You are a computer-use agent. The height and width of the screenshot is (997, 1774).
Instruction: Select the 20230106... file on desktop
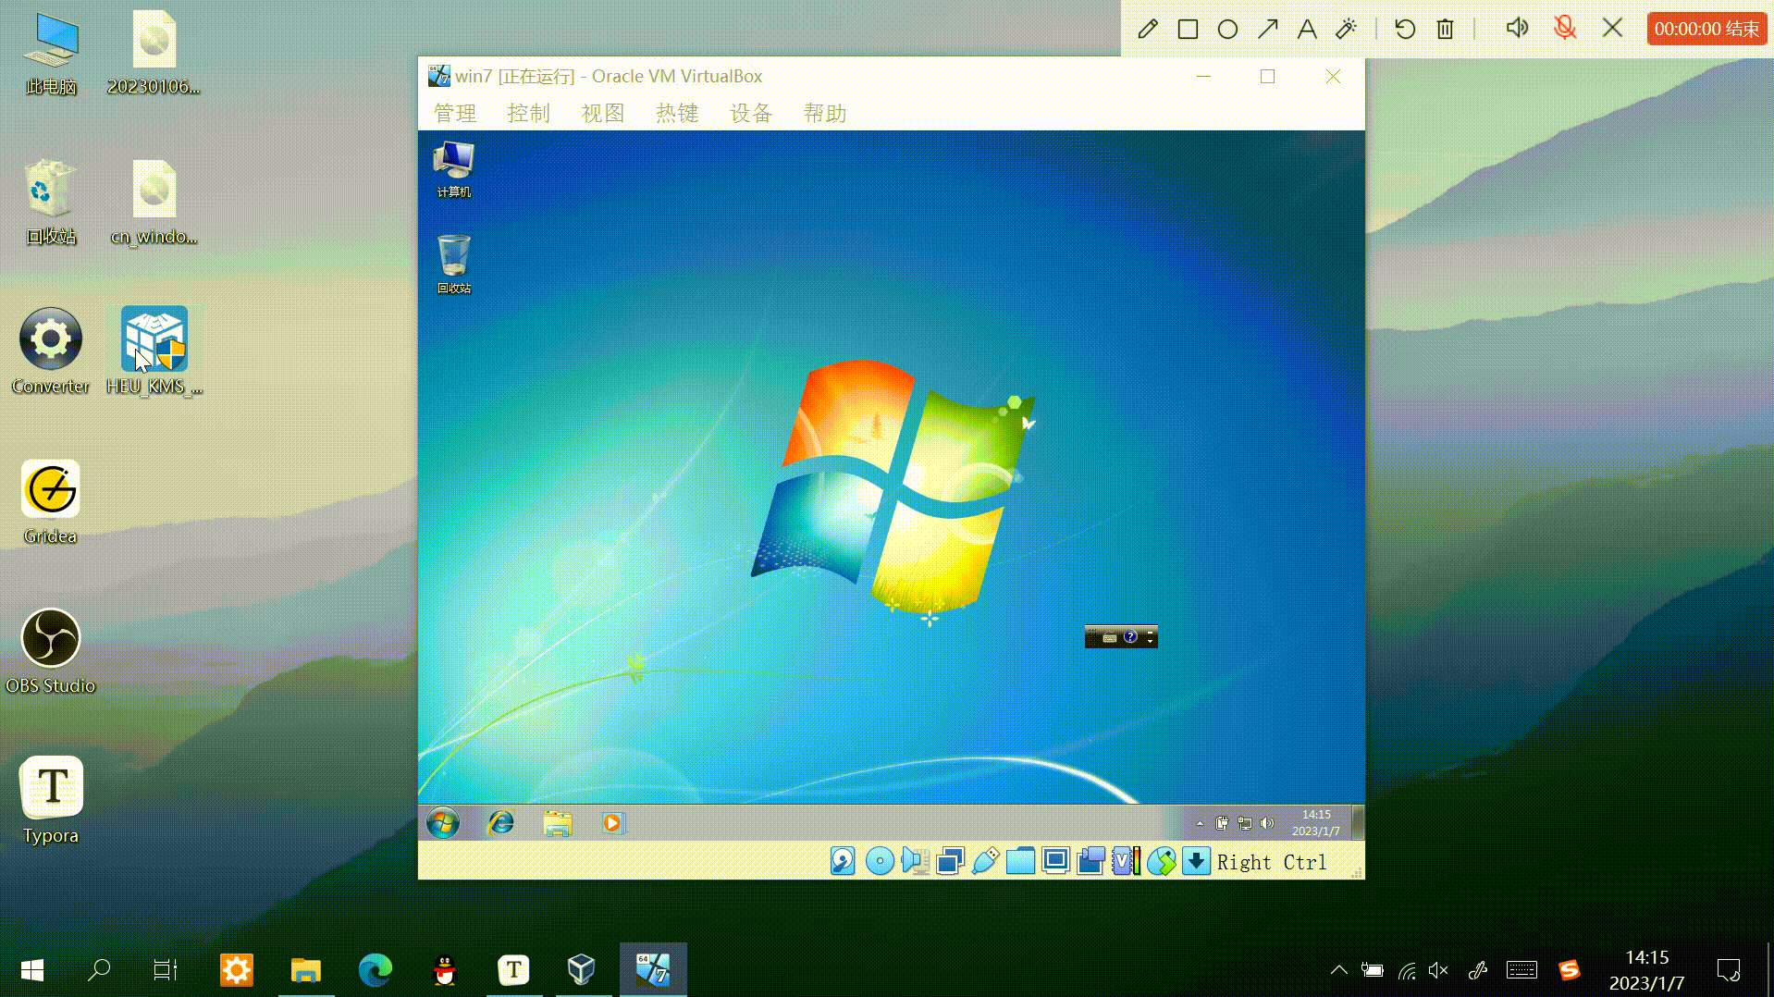pos(154,54)
